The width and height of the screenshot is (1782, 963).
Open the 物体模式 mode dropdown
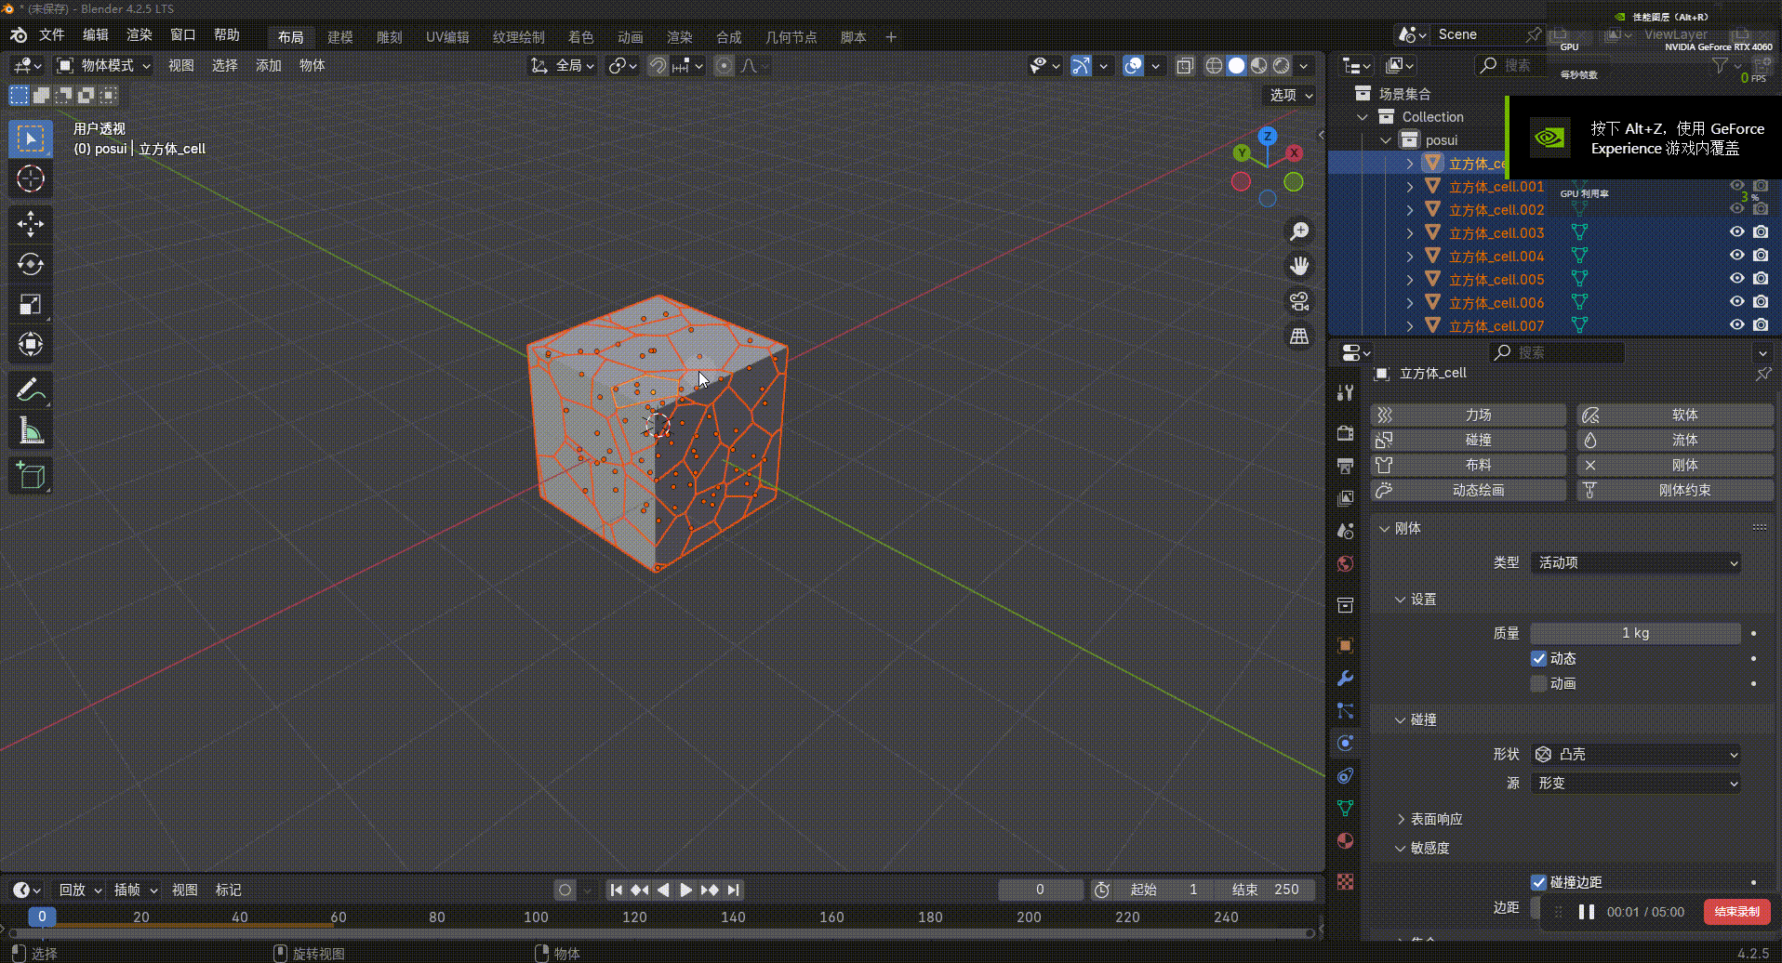coord(104,65)
